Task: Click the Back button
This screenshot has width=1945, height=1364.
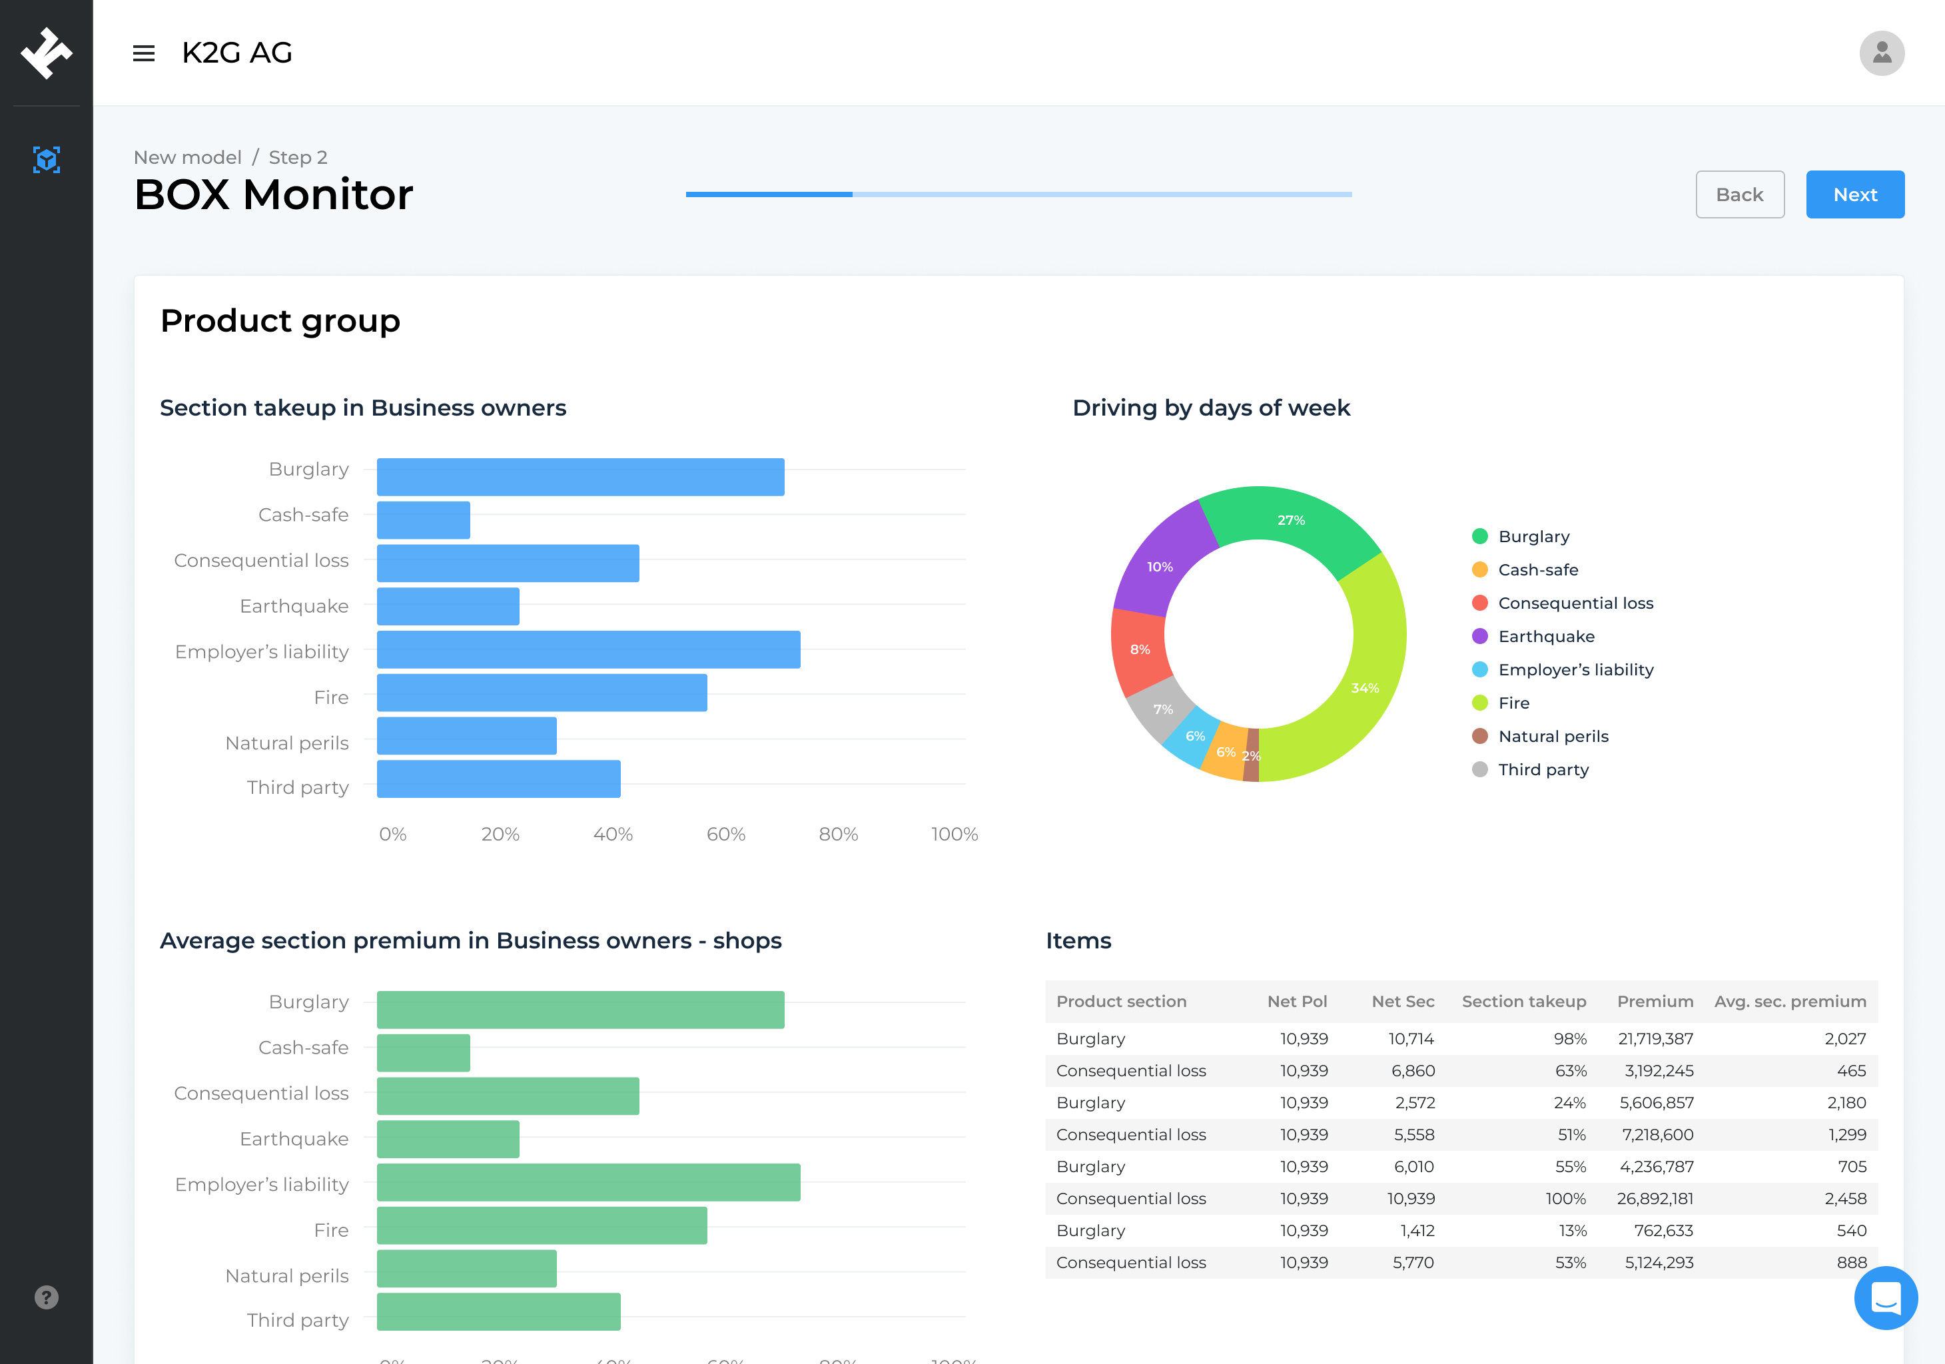Action: 1739,195
